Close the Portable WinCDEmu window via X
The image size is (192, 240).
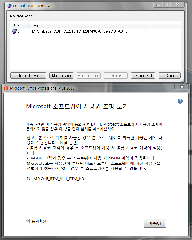click(x=177, y=5)
